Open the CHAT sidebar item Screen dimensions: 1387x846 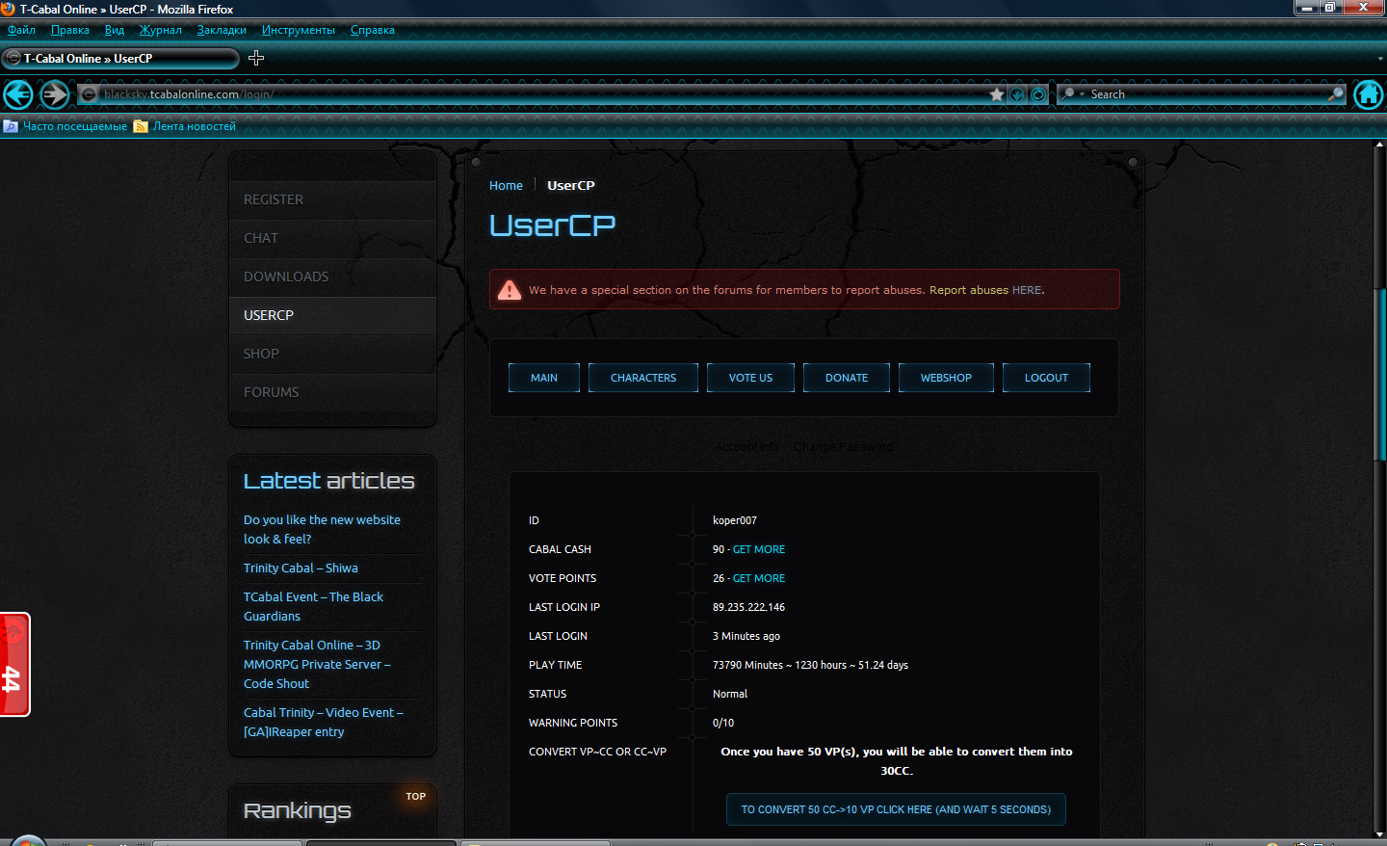pyautogui.click(x=332, y=238)
